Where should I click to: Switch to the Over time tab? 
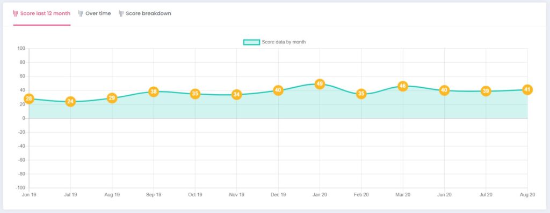(95, 13)
